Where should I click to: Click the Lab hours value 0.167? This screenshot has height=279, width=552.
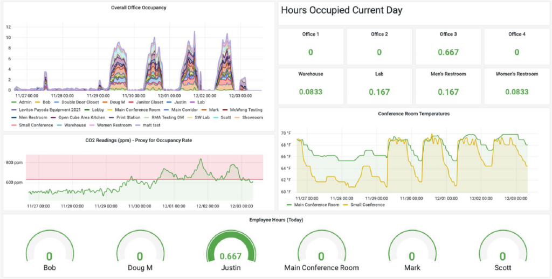click(x=379, y=92)
